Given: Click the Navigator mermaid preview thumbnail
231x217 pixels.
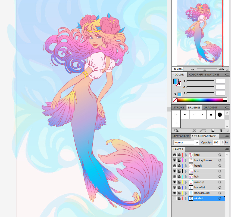Looking at the screenshot, I should coord(200,32).
